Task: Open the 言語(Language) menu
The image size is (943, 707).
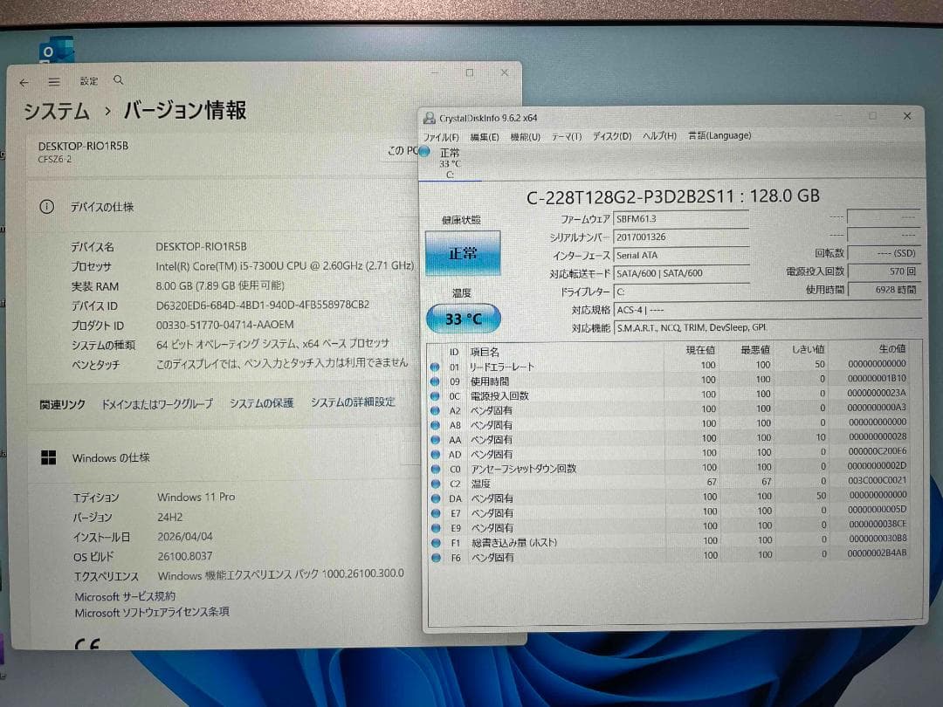Action: tap(719, 135)
